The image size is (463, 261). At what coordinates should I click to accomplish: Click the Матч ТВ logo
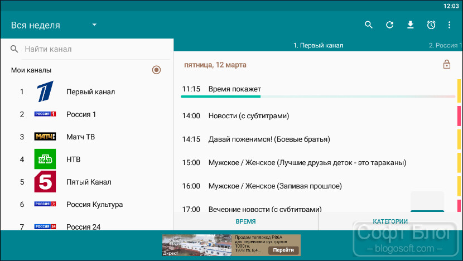[45, 137]
